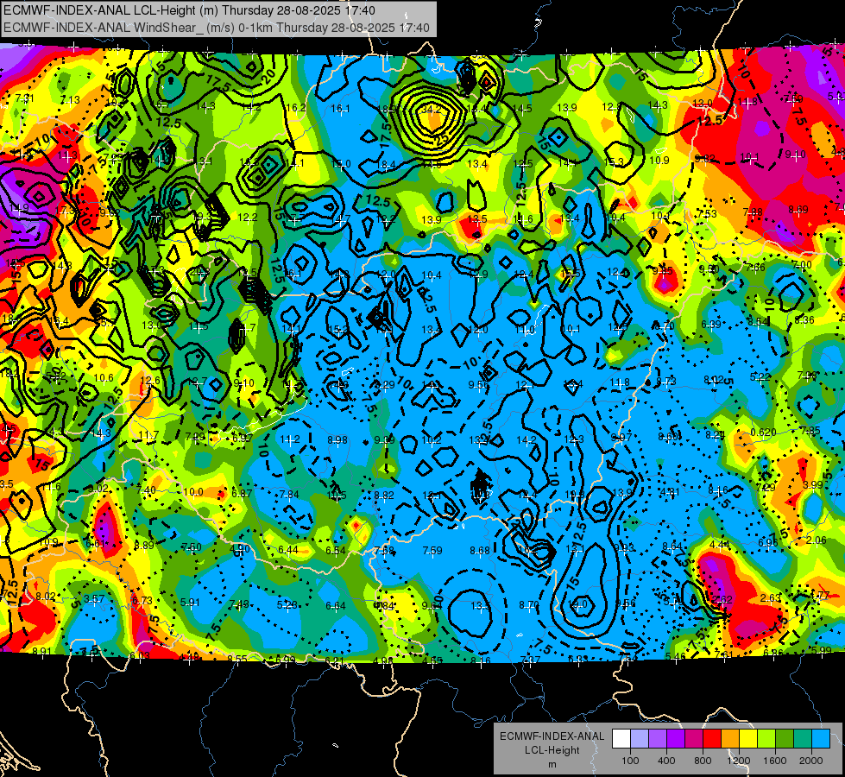Click the legend tick label '400'
Viewport: 845px width, 777px height.
click(x=666, y=761)
